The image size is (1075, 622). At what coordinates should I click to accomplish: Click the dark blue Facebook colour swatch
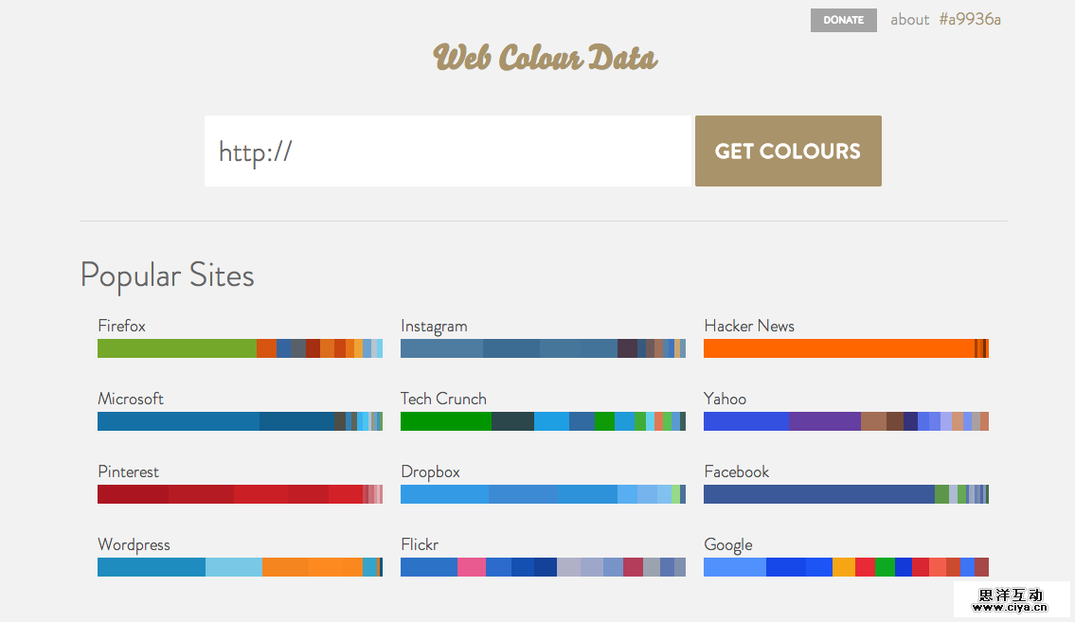pos(818,494)
